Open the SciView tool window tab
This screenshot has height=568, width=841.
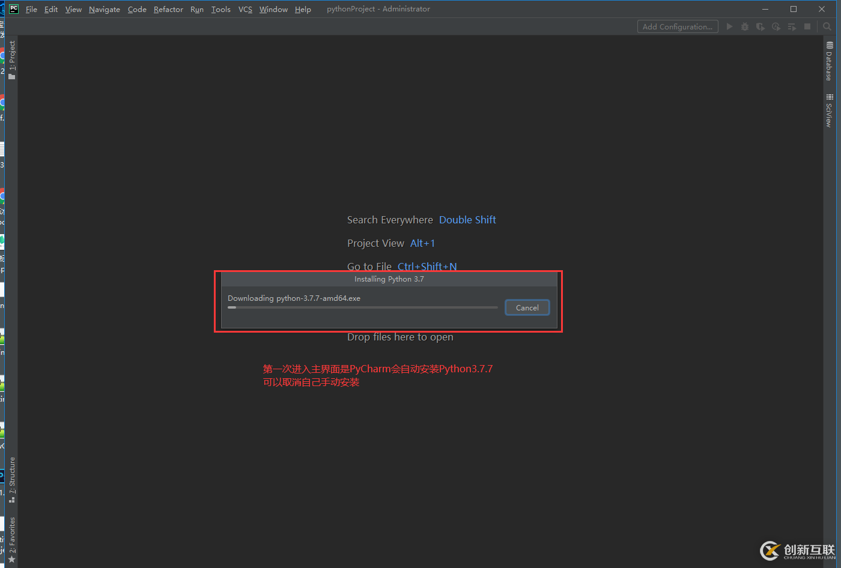click(829, 110)
